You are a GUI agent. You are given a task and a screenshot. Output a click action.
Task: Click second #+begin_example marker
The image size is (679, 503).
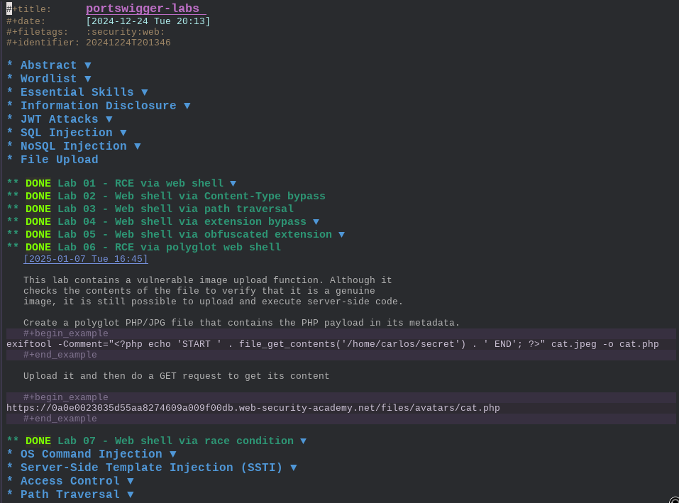point(66,397)
